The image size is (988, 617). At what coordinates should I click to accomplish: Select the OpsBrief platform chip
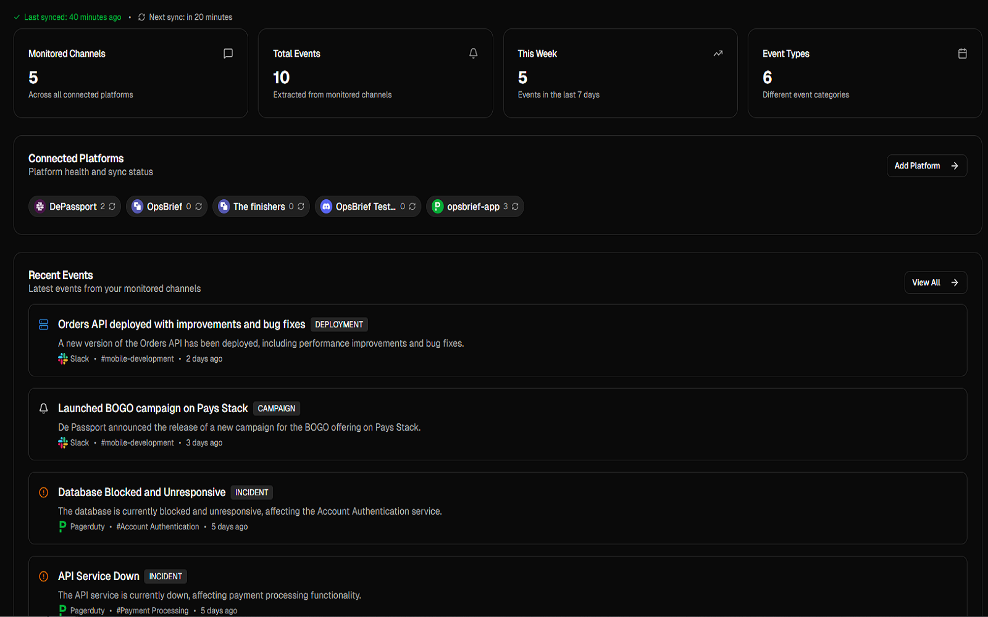point(167,207)
